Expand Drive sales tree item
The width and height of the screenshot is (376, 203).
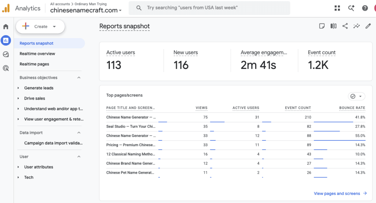(18, 99)
